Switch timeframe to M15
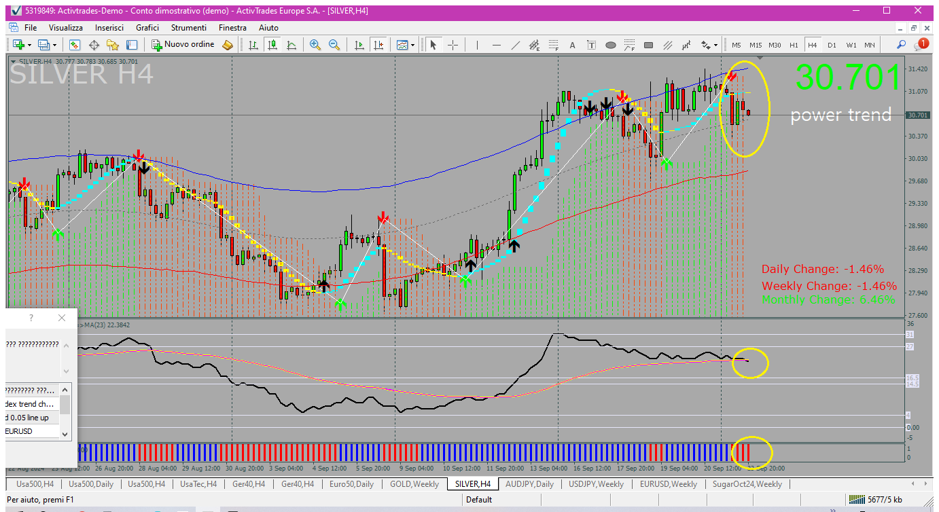 pyautogui.click(x=756, y=45)
